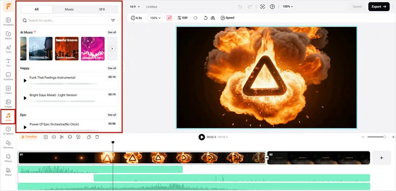396x191 pixels.
Task: Play Bright Days Ahead - Light Version
Action: [25, 98]
